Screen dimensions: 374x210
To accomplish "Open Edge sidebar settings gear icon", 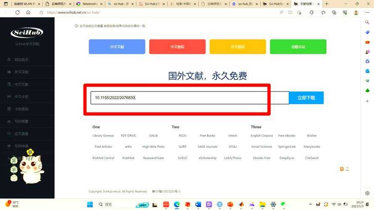I will [367, 193].
